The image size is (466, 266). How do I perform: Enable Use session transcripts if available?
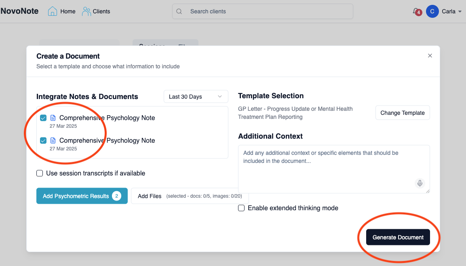coord(40,173)
